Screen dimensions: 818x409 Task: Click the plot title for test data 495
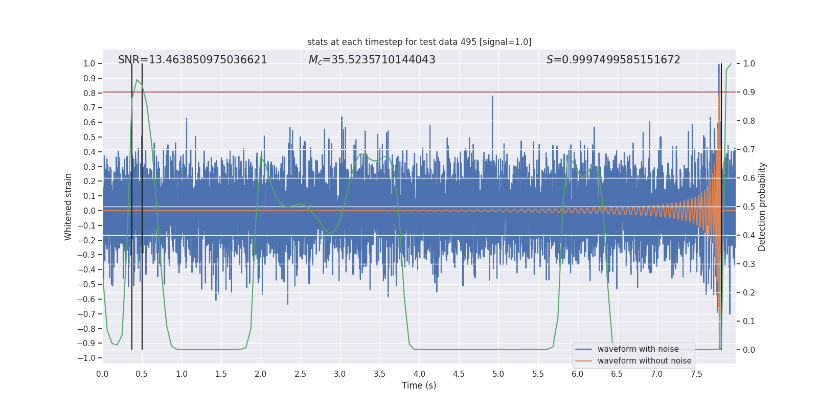[x=419, y=42]
